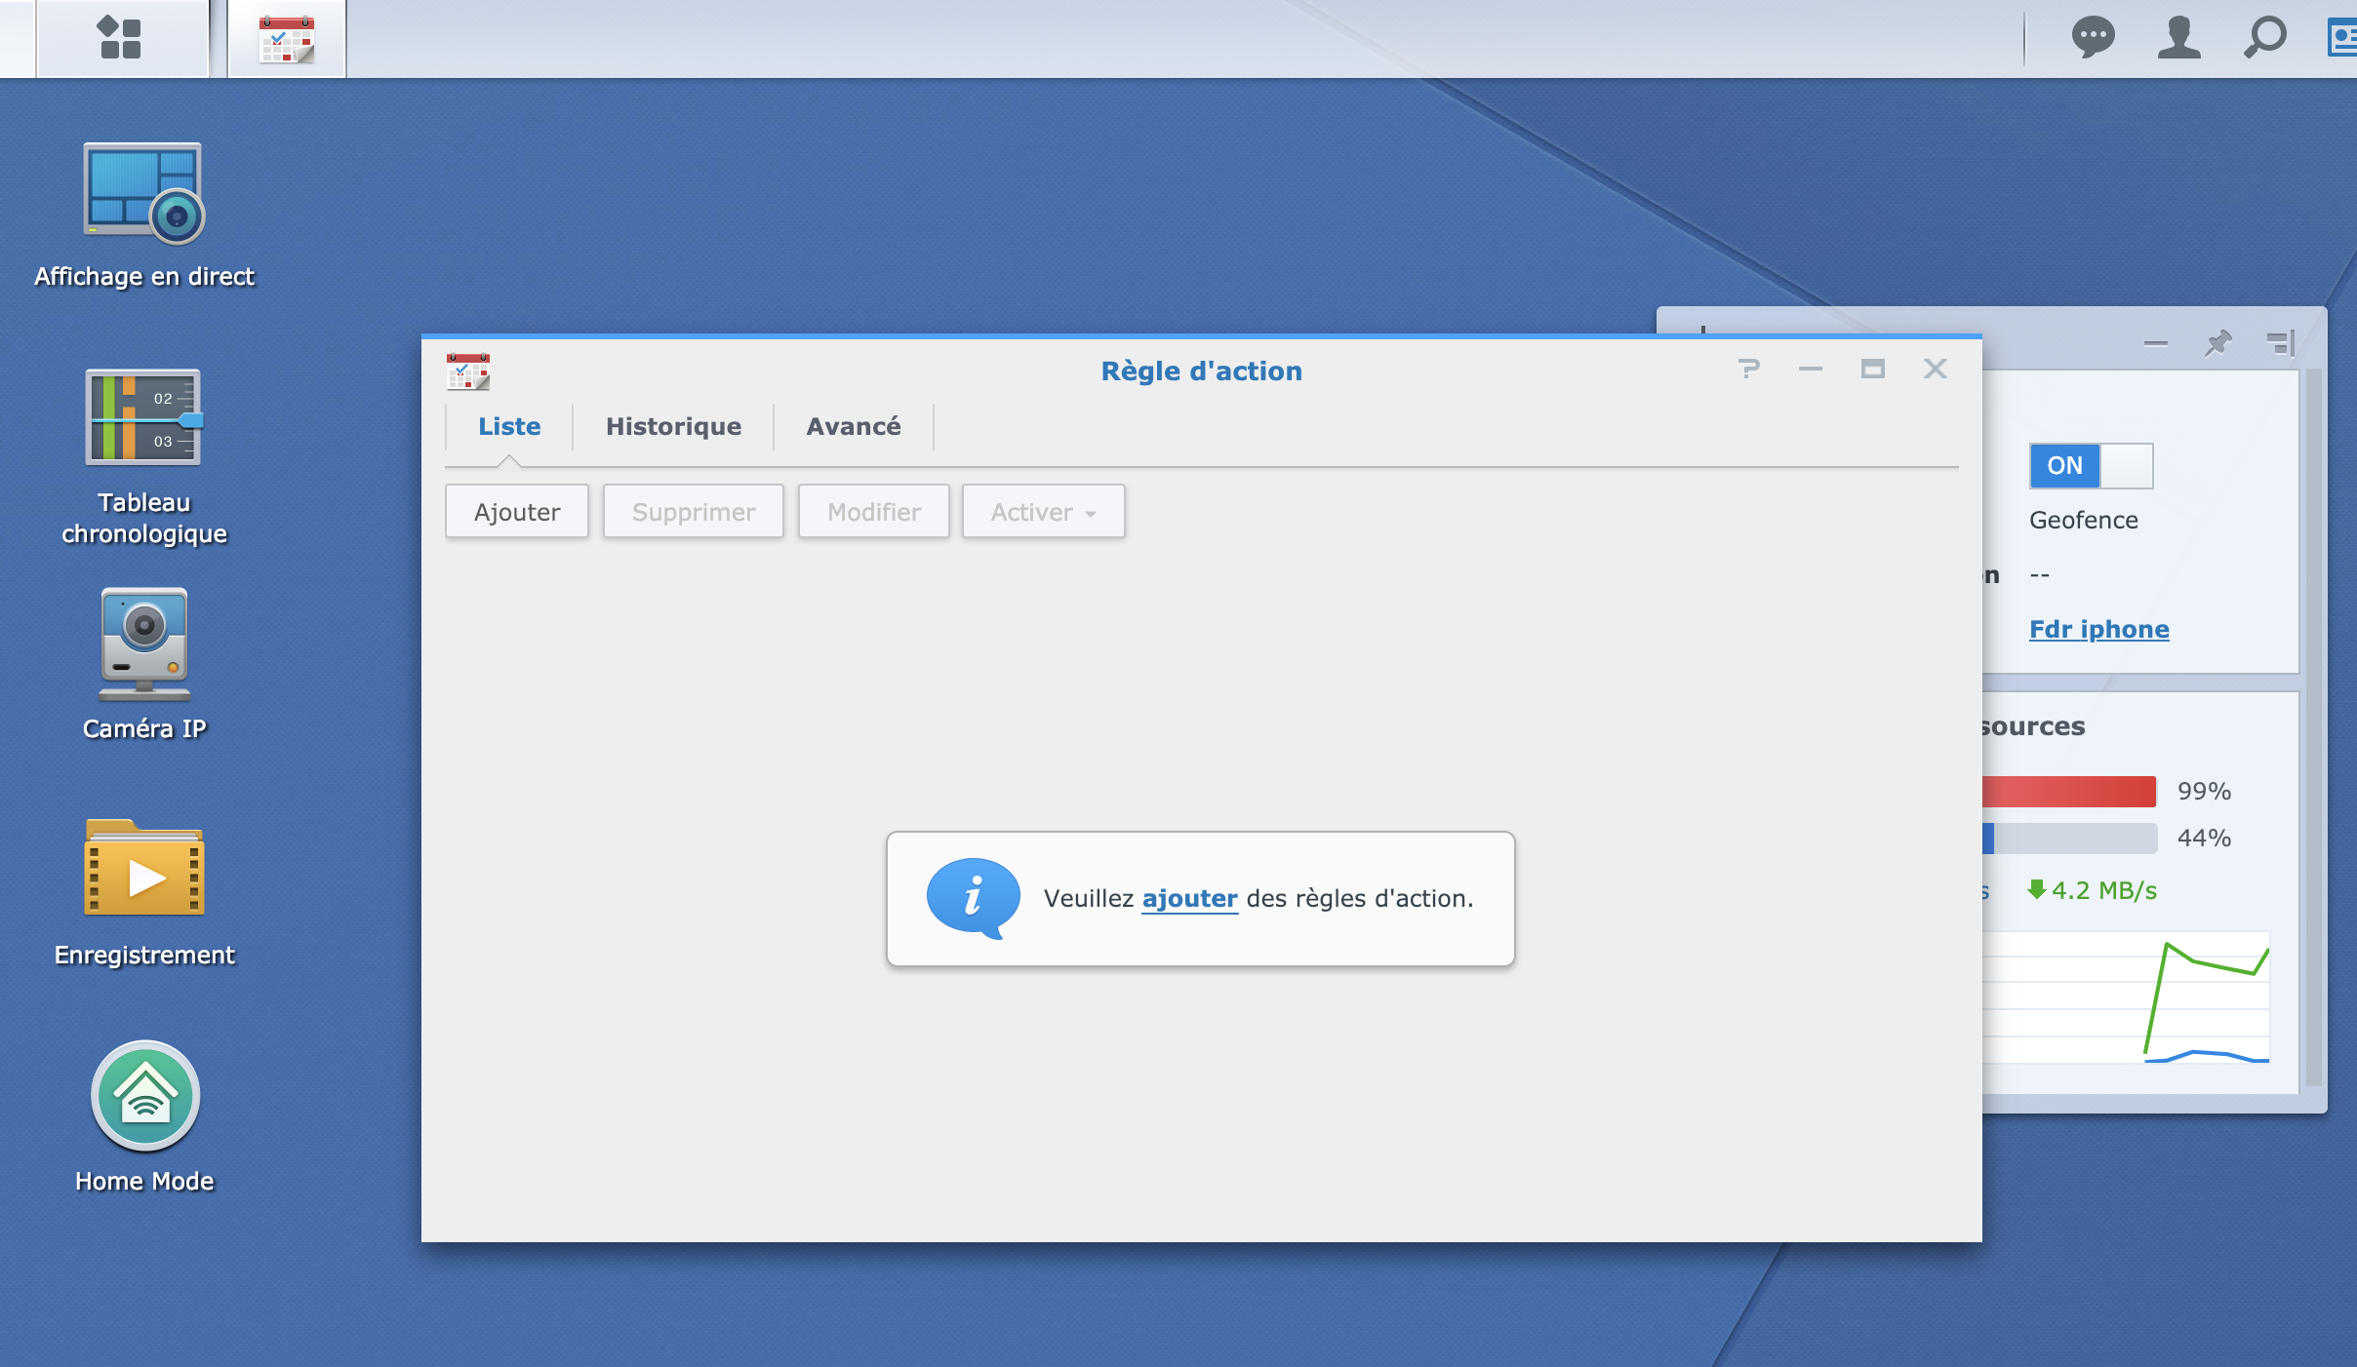
Task: Open search with magnifier icon
Action: (x=2264, y=38)
